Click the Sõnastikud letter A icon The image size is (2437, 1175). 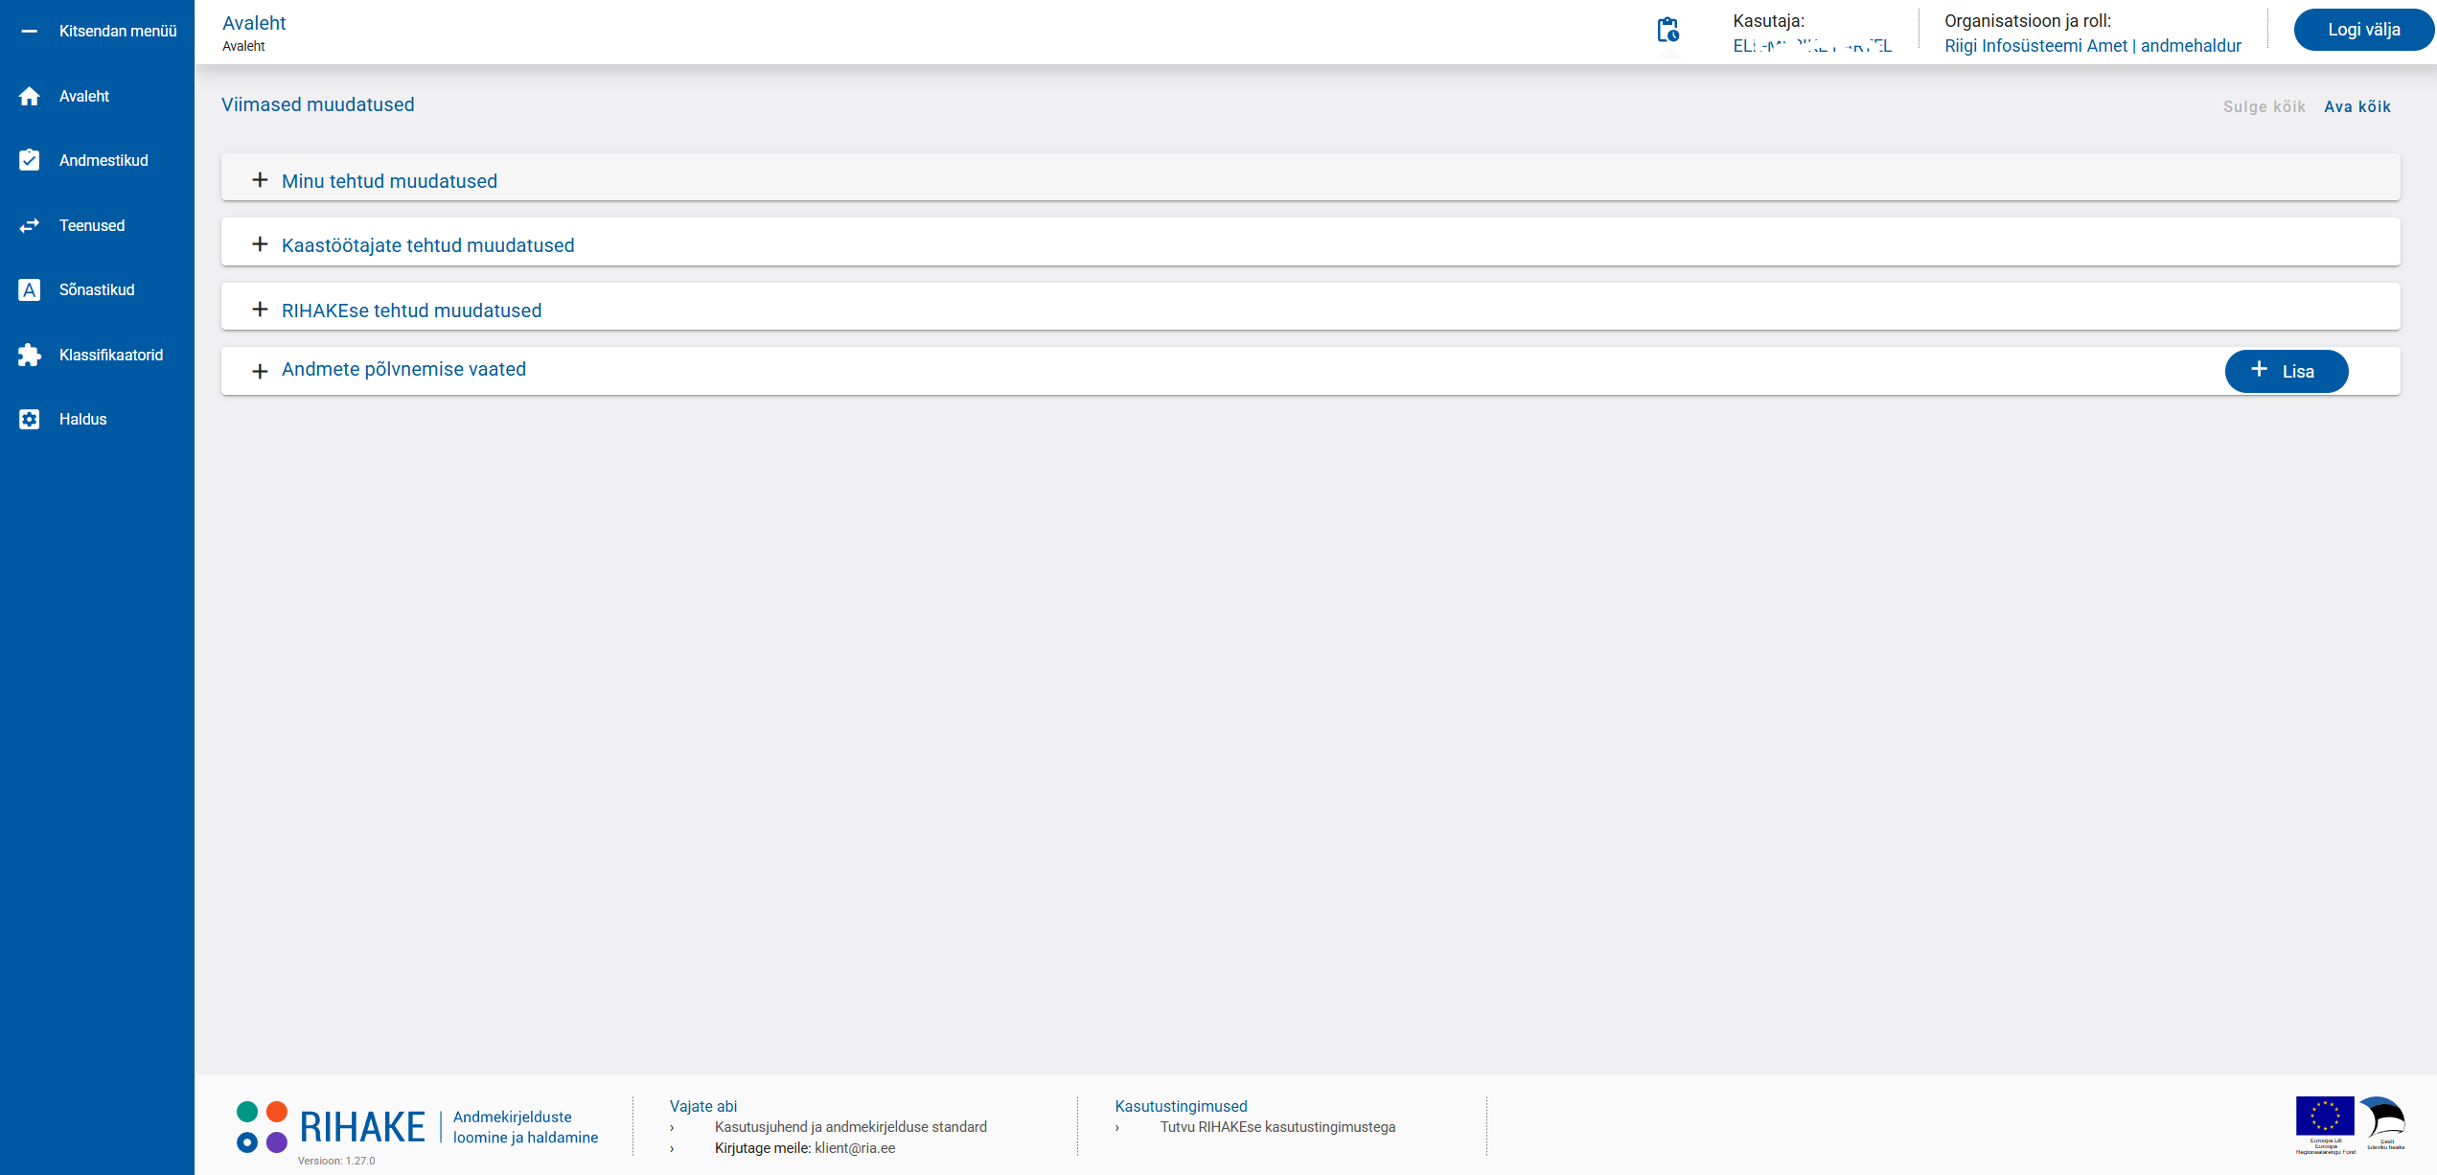tap(30, 289)
